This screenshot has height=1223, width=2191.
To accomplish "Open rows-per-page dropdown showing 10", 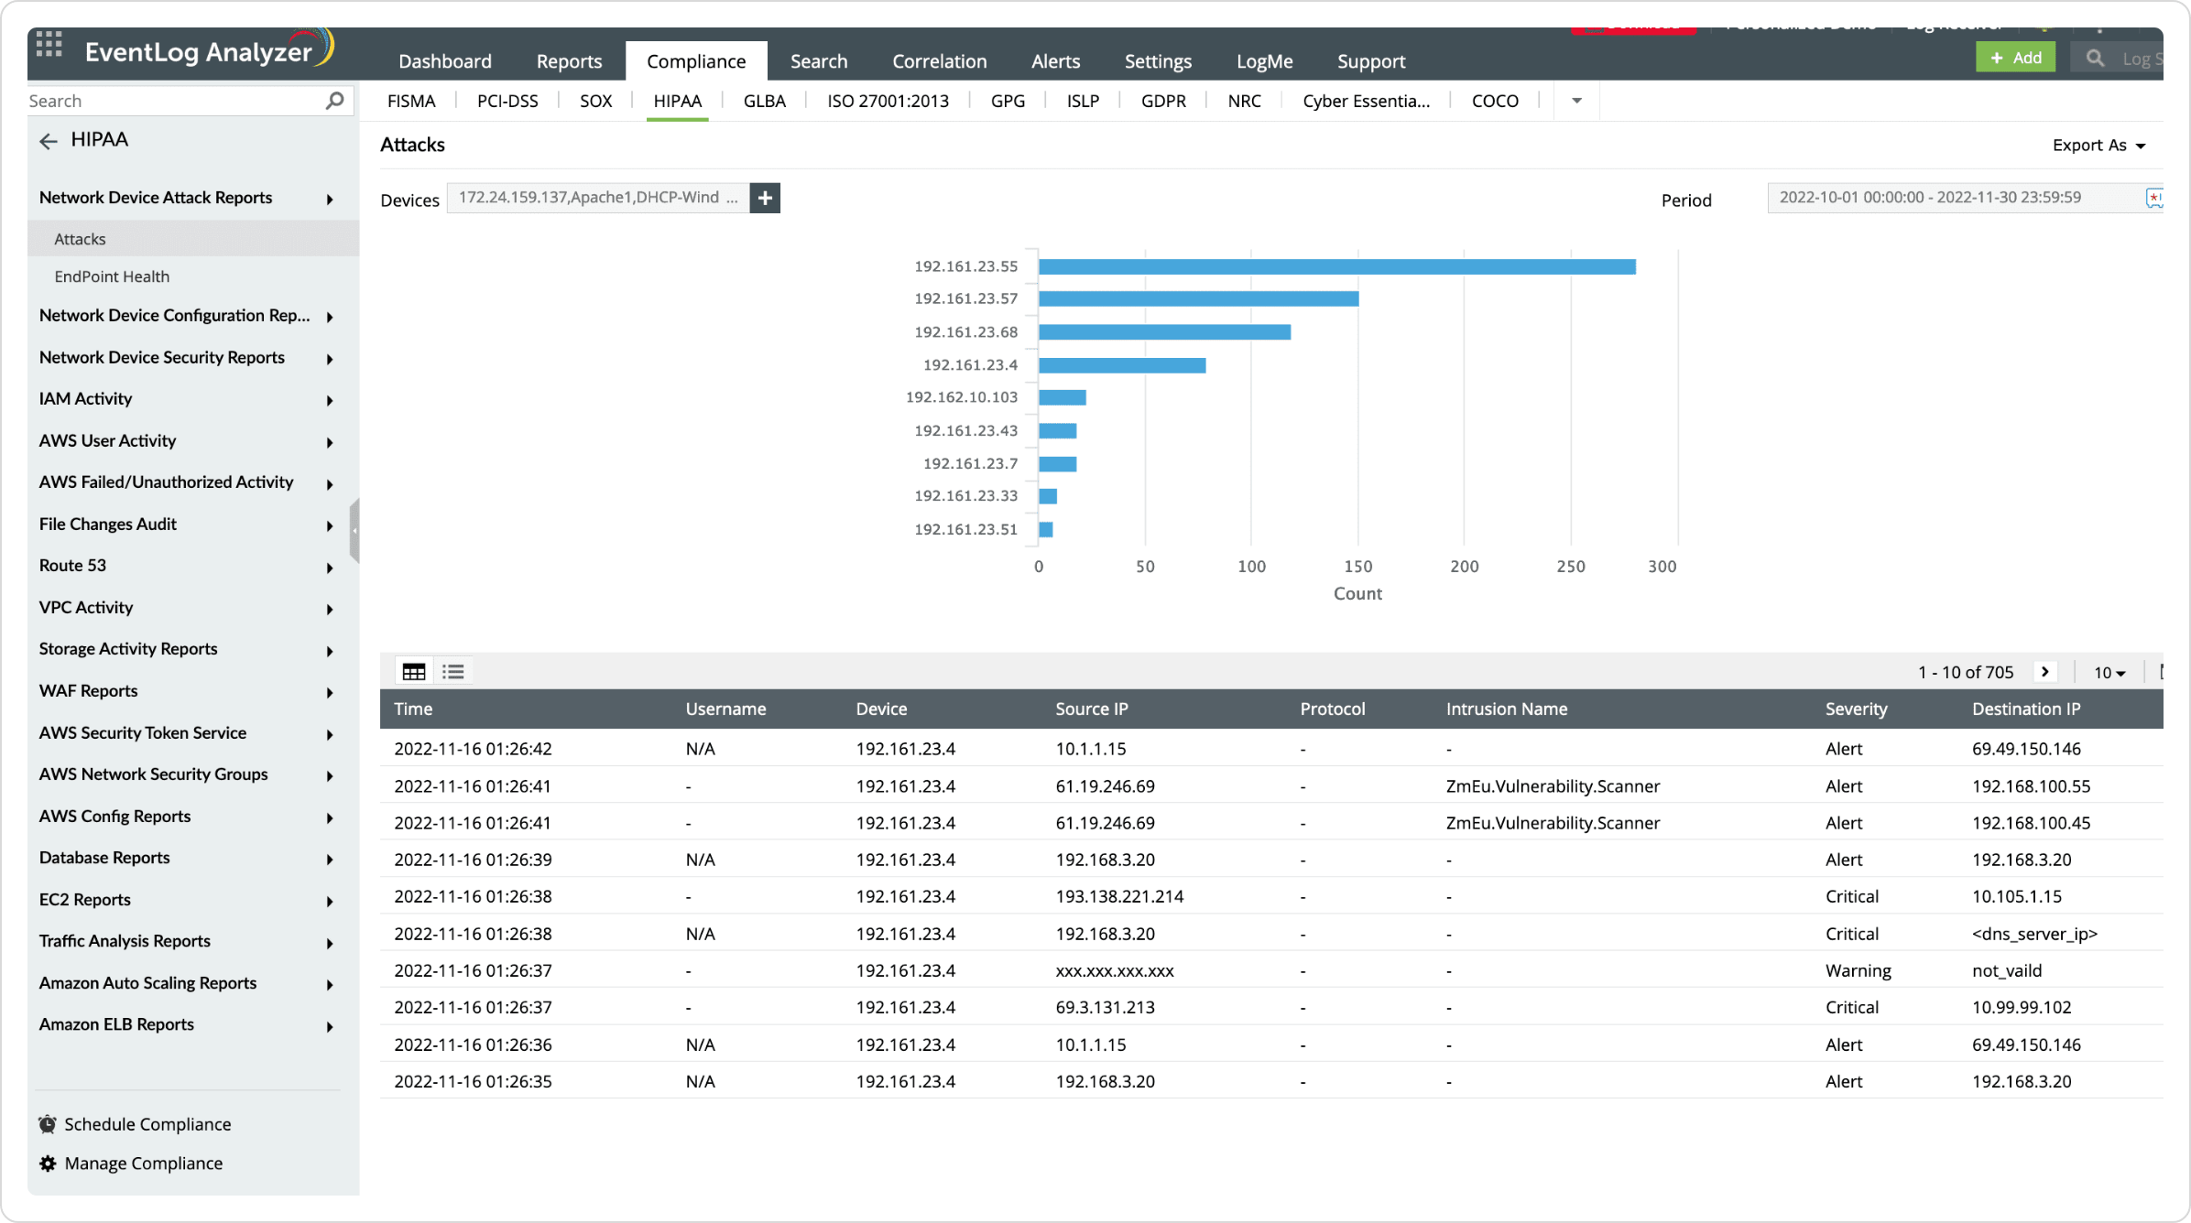I will tap(2109, 673).
